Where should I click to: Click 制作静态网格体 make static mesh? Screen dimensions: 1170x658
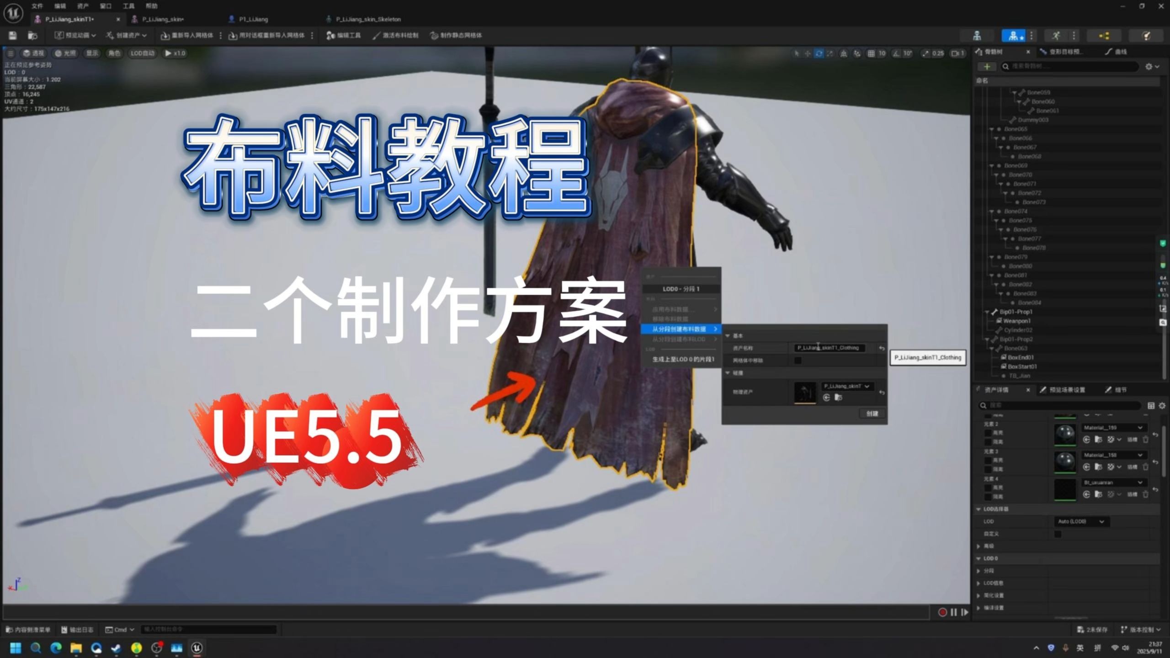pyautogui.click(x=456, y=35)
